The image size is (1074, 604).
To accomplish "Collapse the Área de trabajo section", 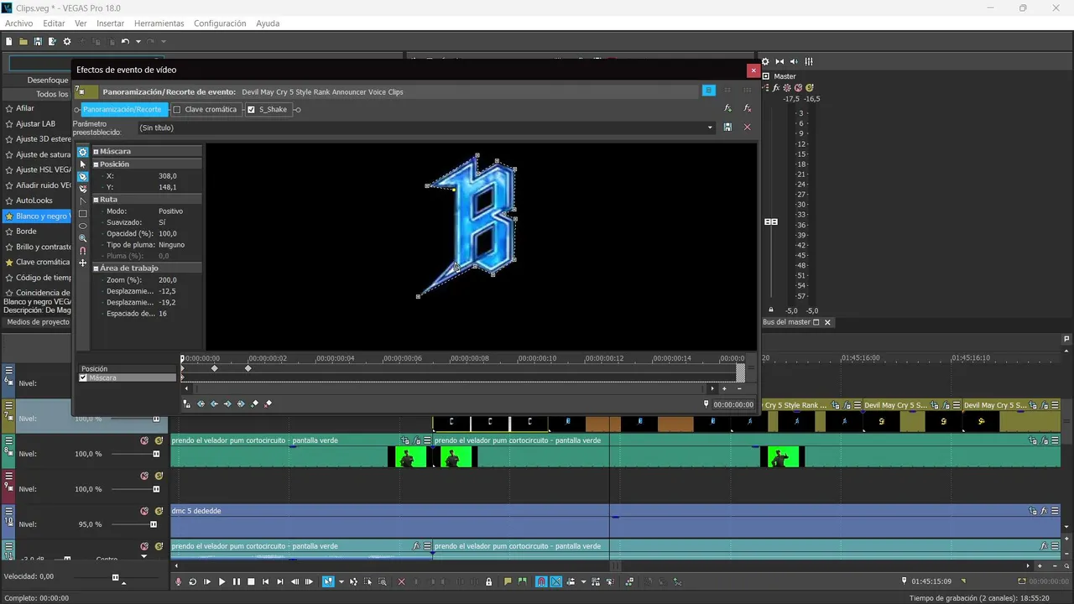I will tap(96, 268).
